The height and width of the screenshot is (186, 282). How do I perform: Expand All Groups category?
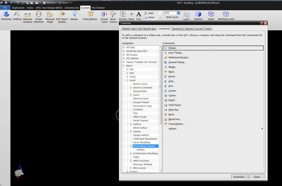tap(124, 55)
